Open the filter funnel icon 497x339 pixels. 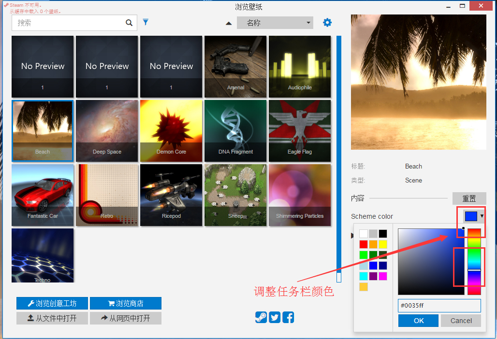click(146, 22)
